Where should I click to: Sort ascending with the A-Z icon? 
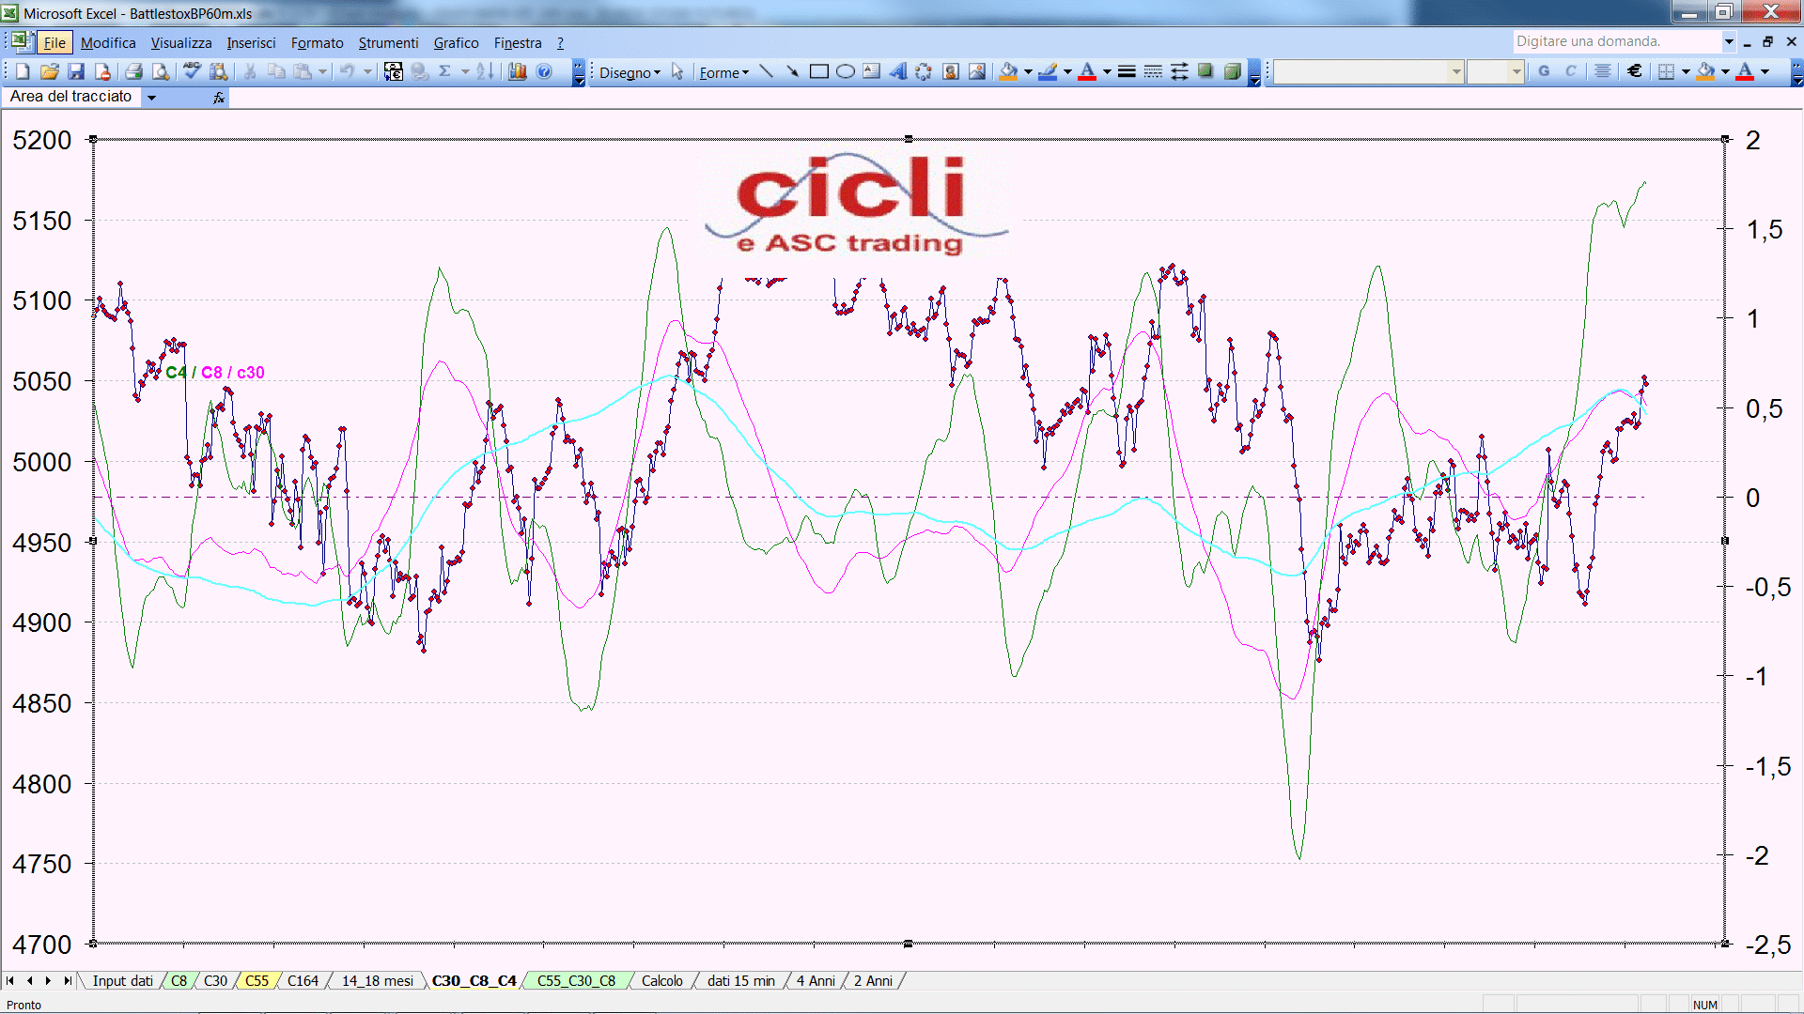click(485, 71)
